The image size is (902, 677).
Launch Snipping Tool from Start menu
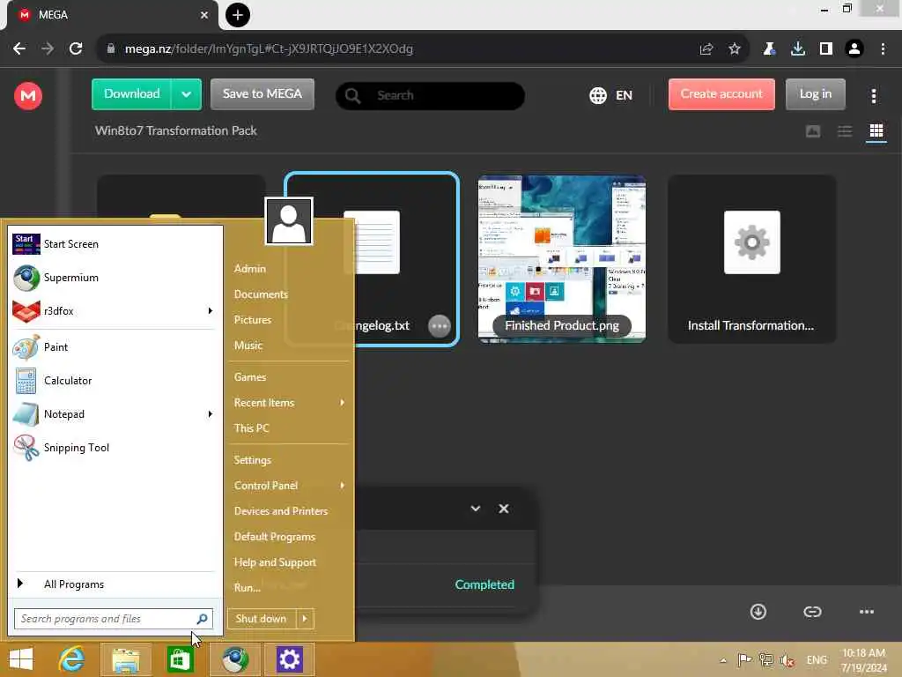pyautogui.click(x=115, y=448)
